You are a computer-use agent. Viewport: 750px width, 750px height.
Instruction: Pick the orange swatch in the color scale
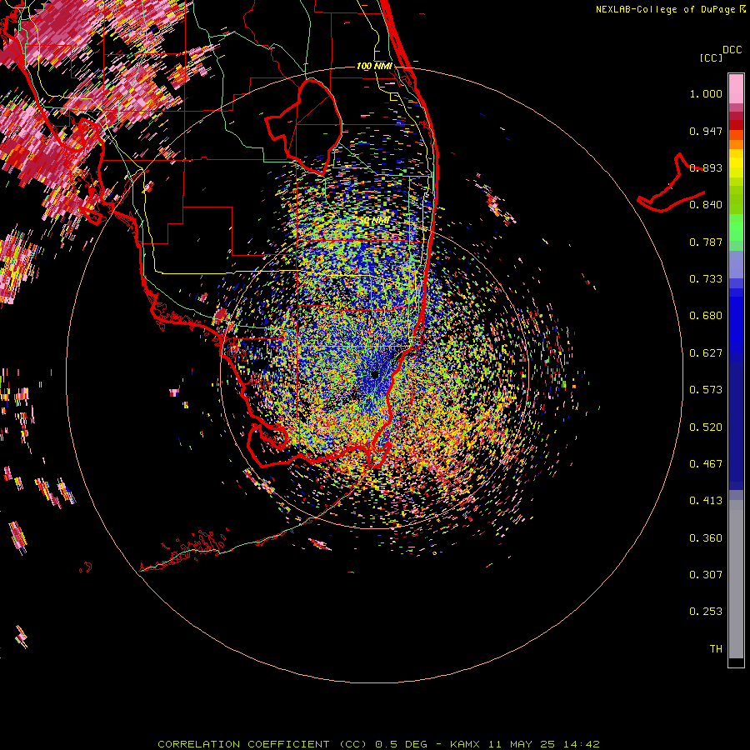(736, 144)
